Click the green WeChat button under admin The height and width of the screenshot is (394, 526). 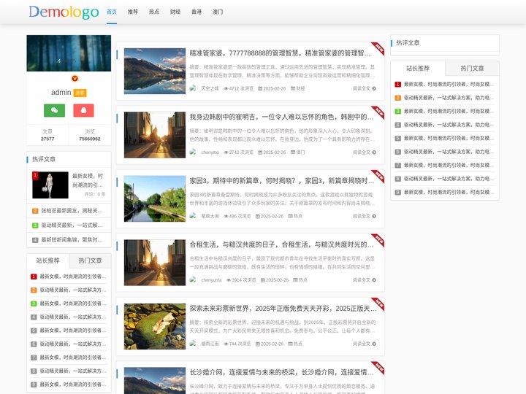(54, 110)
